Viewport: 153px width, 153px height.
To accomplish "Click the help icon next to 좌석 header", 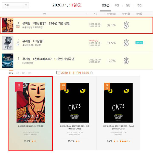I will pyautogui.click(x=141, y=14).
